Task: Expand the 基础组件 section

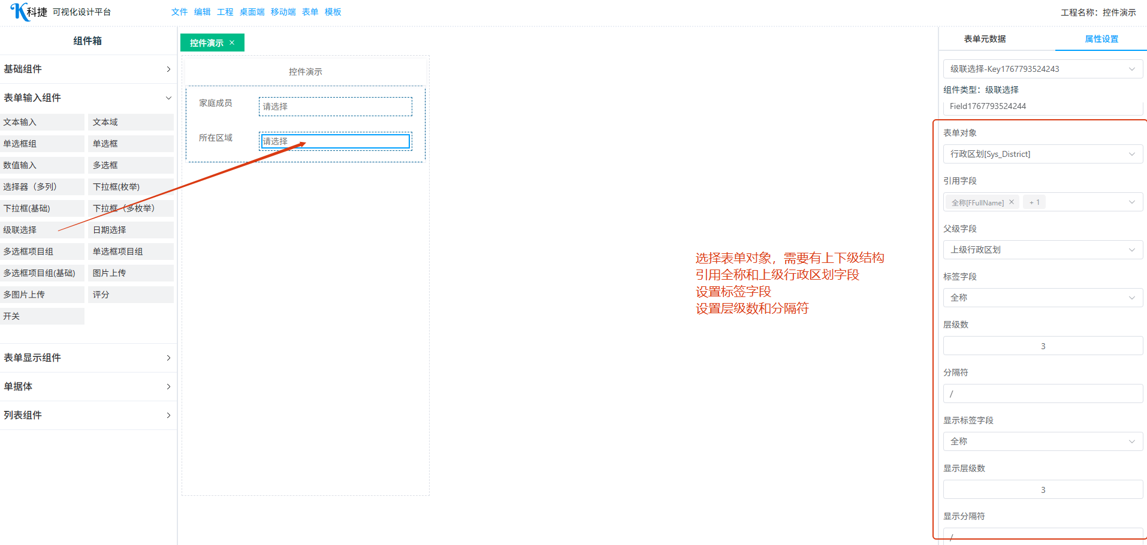Action: tap(87, 69)
